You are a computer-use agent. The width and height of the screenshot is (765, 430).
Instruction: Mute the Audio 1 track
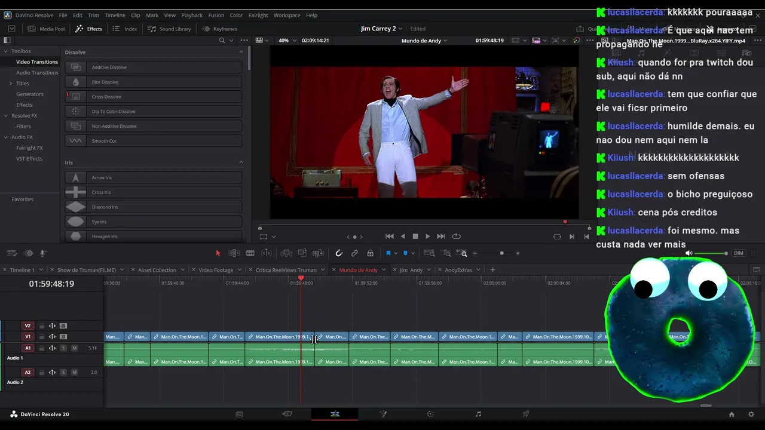click(74, 348)
